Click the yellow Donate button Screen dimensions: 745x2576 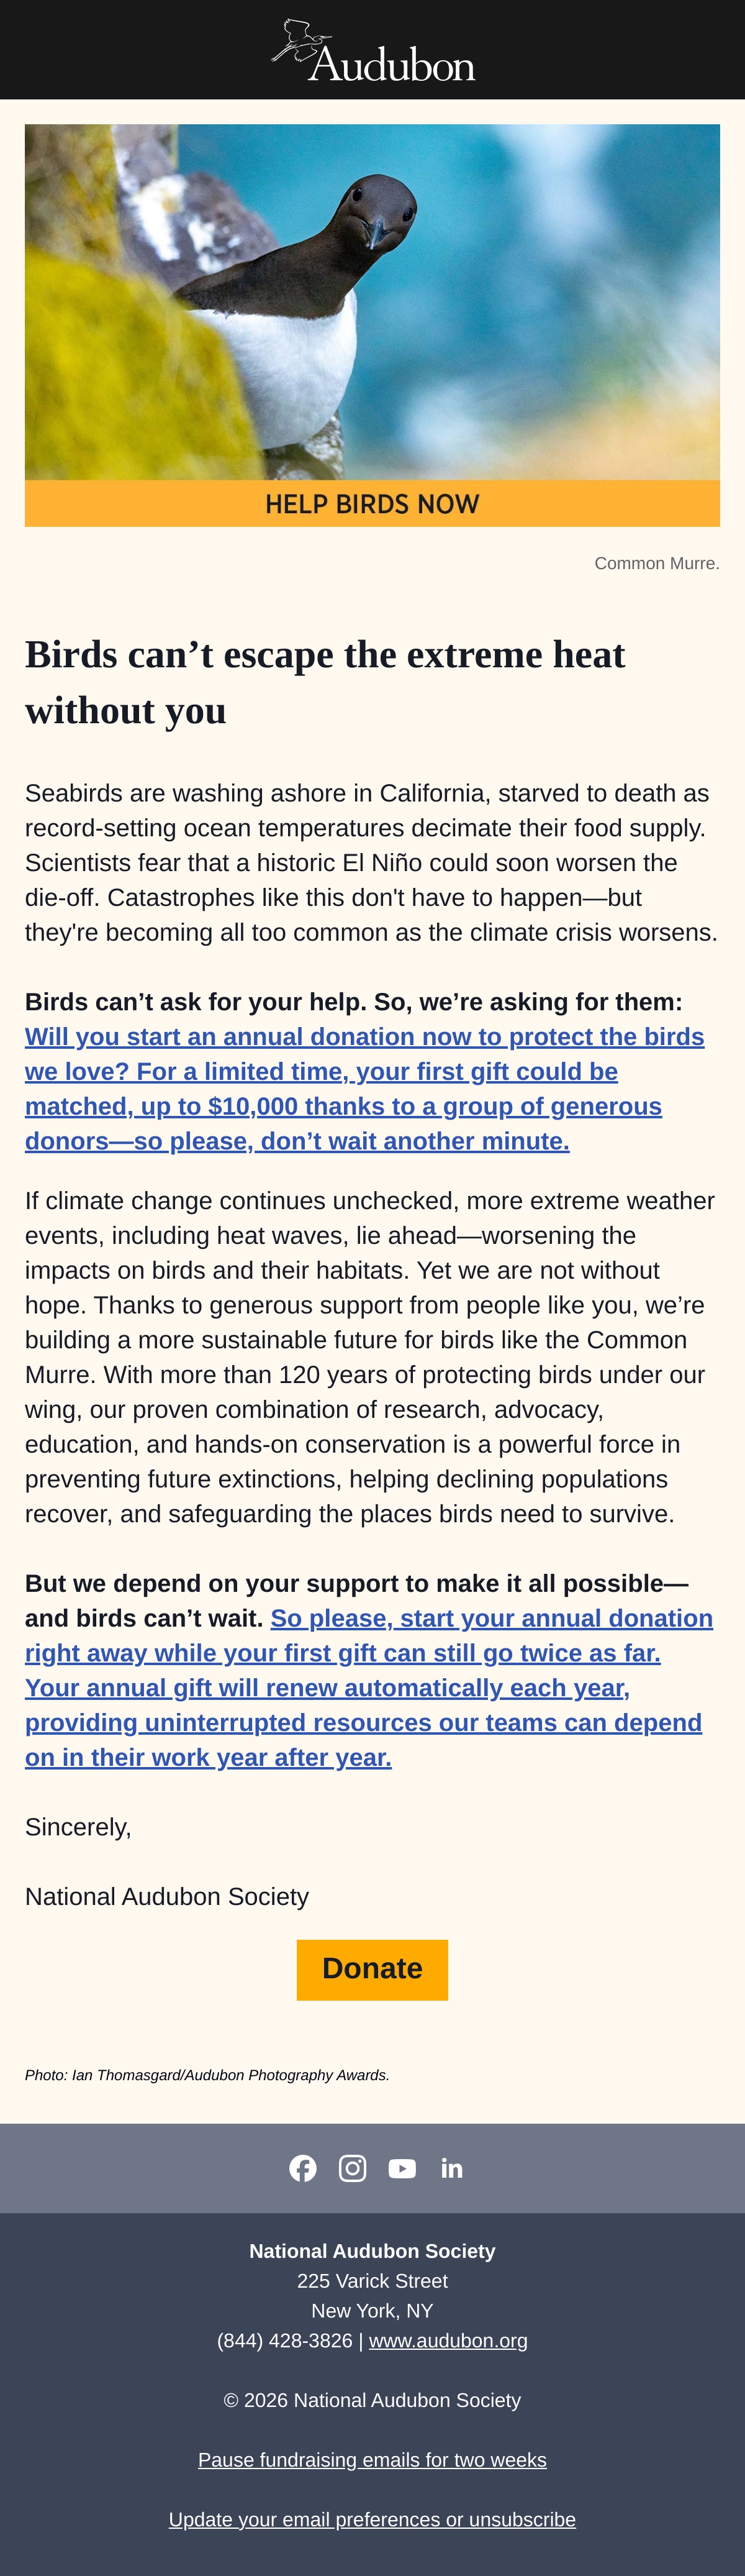[372, 1969]
